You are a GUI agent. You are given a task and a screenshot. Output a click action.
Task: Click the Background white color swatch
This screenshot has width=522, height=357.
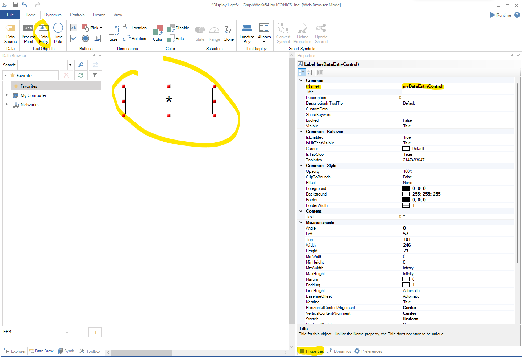(406, 194)
